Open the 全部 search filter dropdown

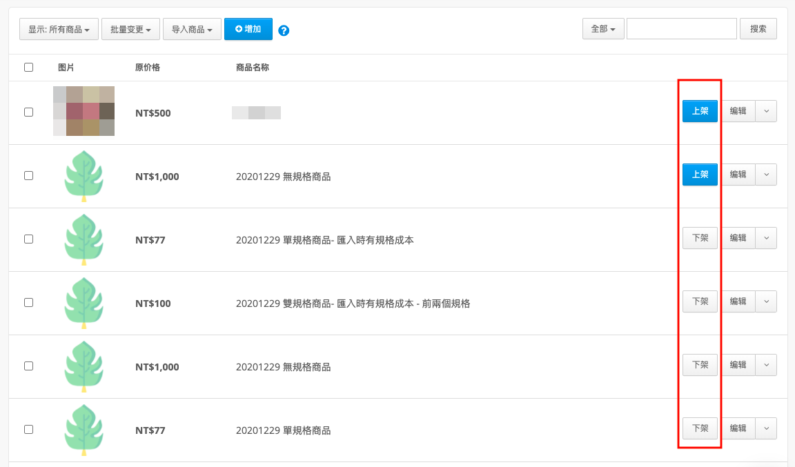[603, 29]
